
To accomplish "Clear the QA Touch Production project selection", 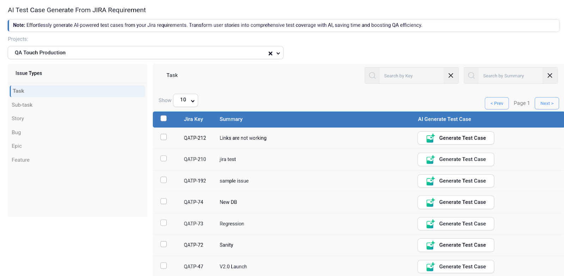I will click(x=270, y=54).
